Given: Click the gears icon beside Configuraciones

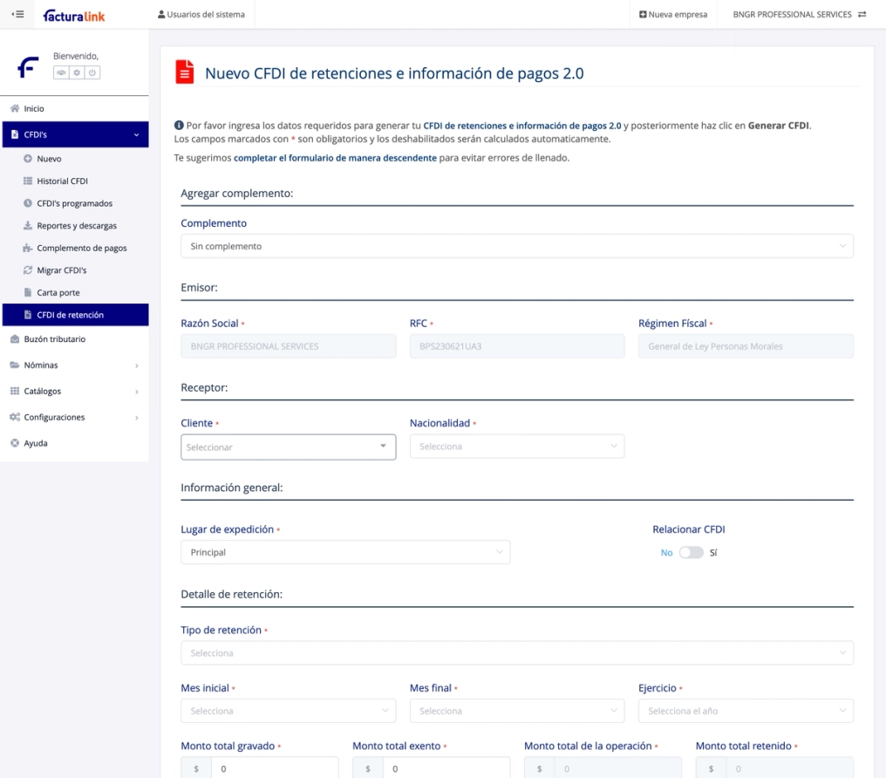Looking at the screenshot, I should coord(15,417).
